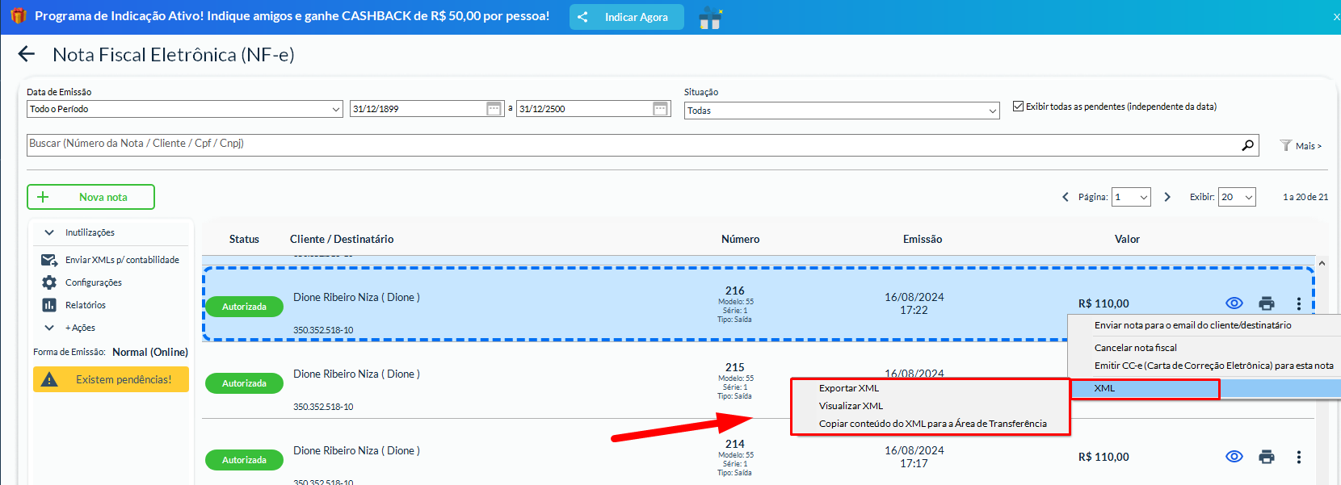Open three-dot menu for invoice 214
Screen dimensions: 1341x485
point(1298,457)
